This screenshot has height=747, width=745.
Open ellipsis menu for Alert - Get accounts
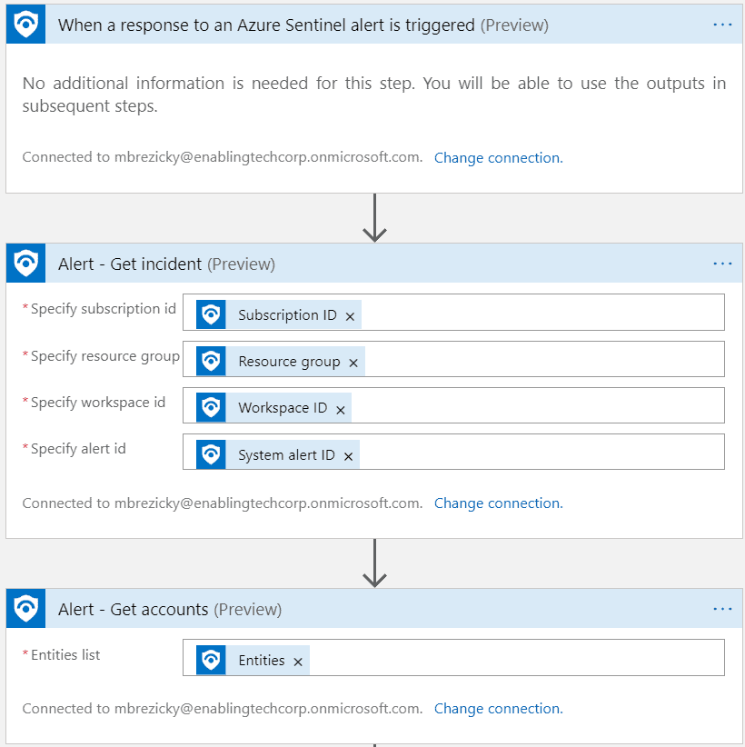tap(722, 609)
